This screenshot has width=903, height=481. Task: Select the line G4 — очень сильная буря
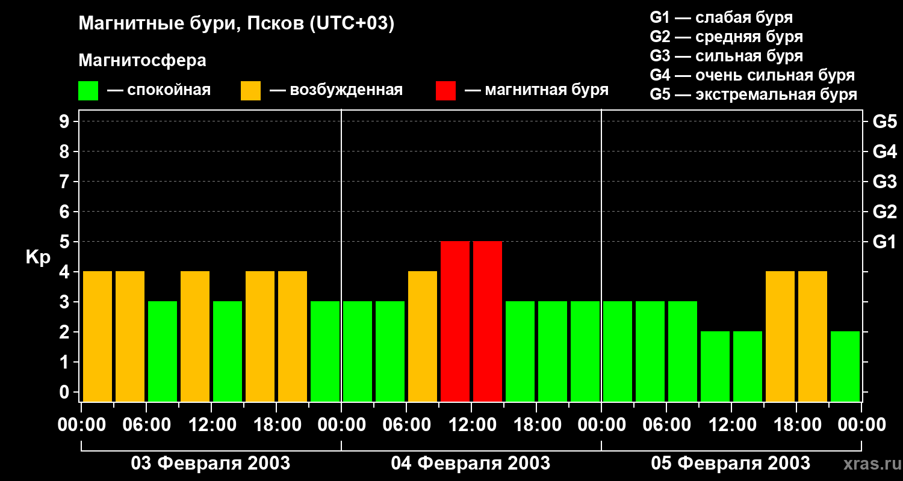752,75
